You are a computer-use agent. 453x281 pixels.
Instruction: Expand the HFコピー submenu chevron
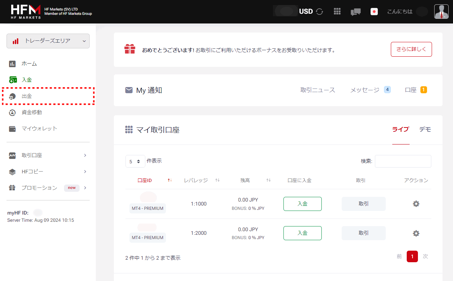85,172
